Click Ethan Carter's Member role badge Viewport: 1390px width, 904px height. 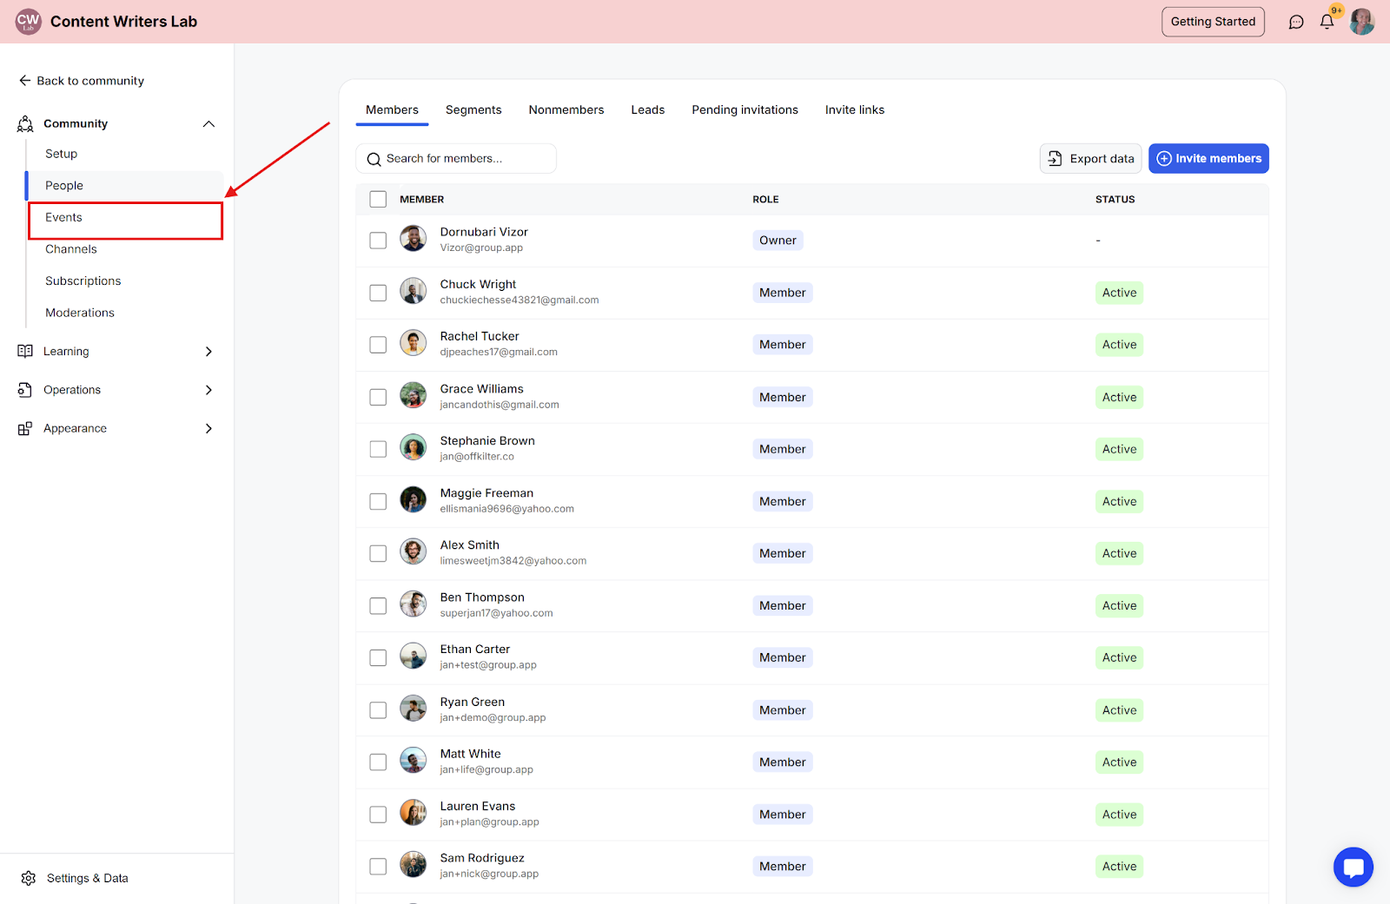pos(783,657)
